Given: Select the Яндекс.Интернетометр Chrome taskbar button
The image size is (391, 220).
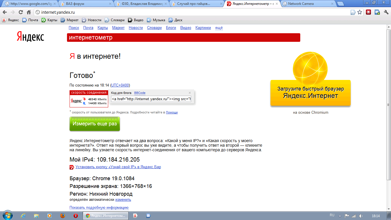Looking at the screenshot, I should click(x=106, y=216).
